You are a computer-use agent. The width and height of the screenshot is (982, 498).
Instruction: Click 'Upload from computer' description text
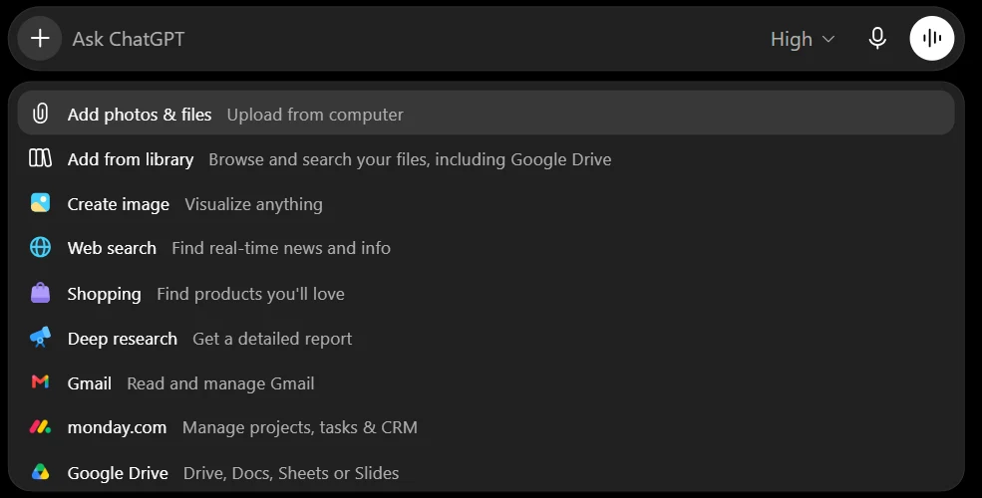click(x=315, y=115)
